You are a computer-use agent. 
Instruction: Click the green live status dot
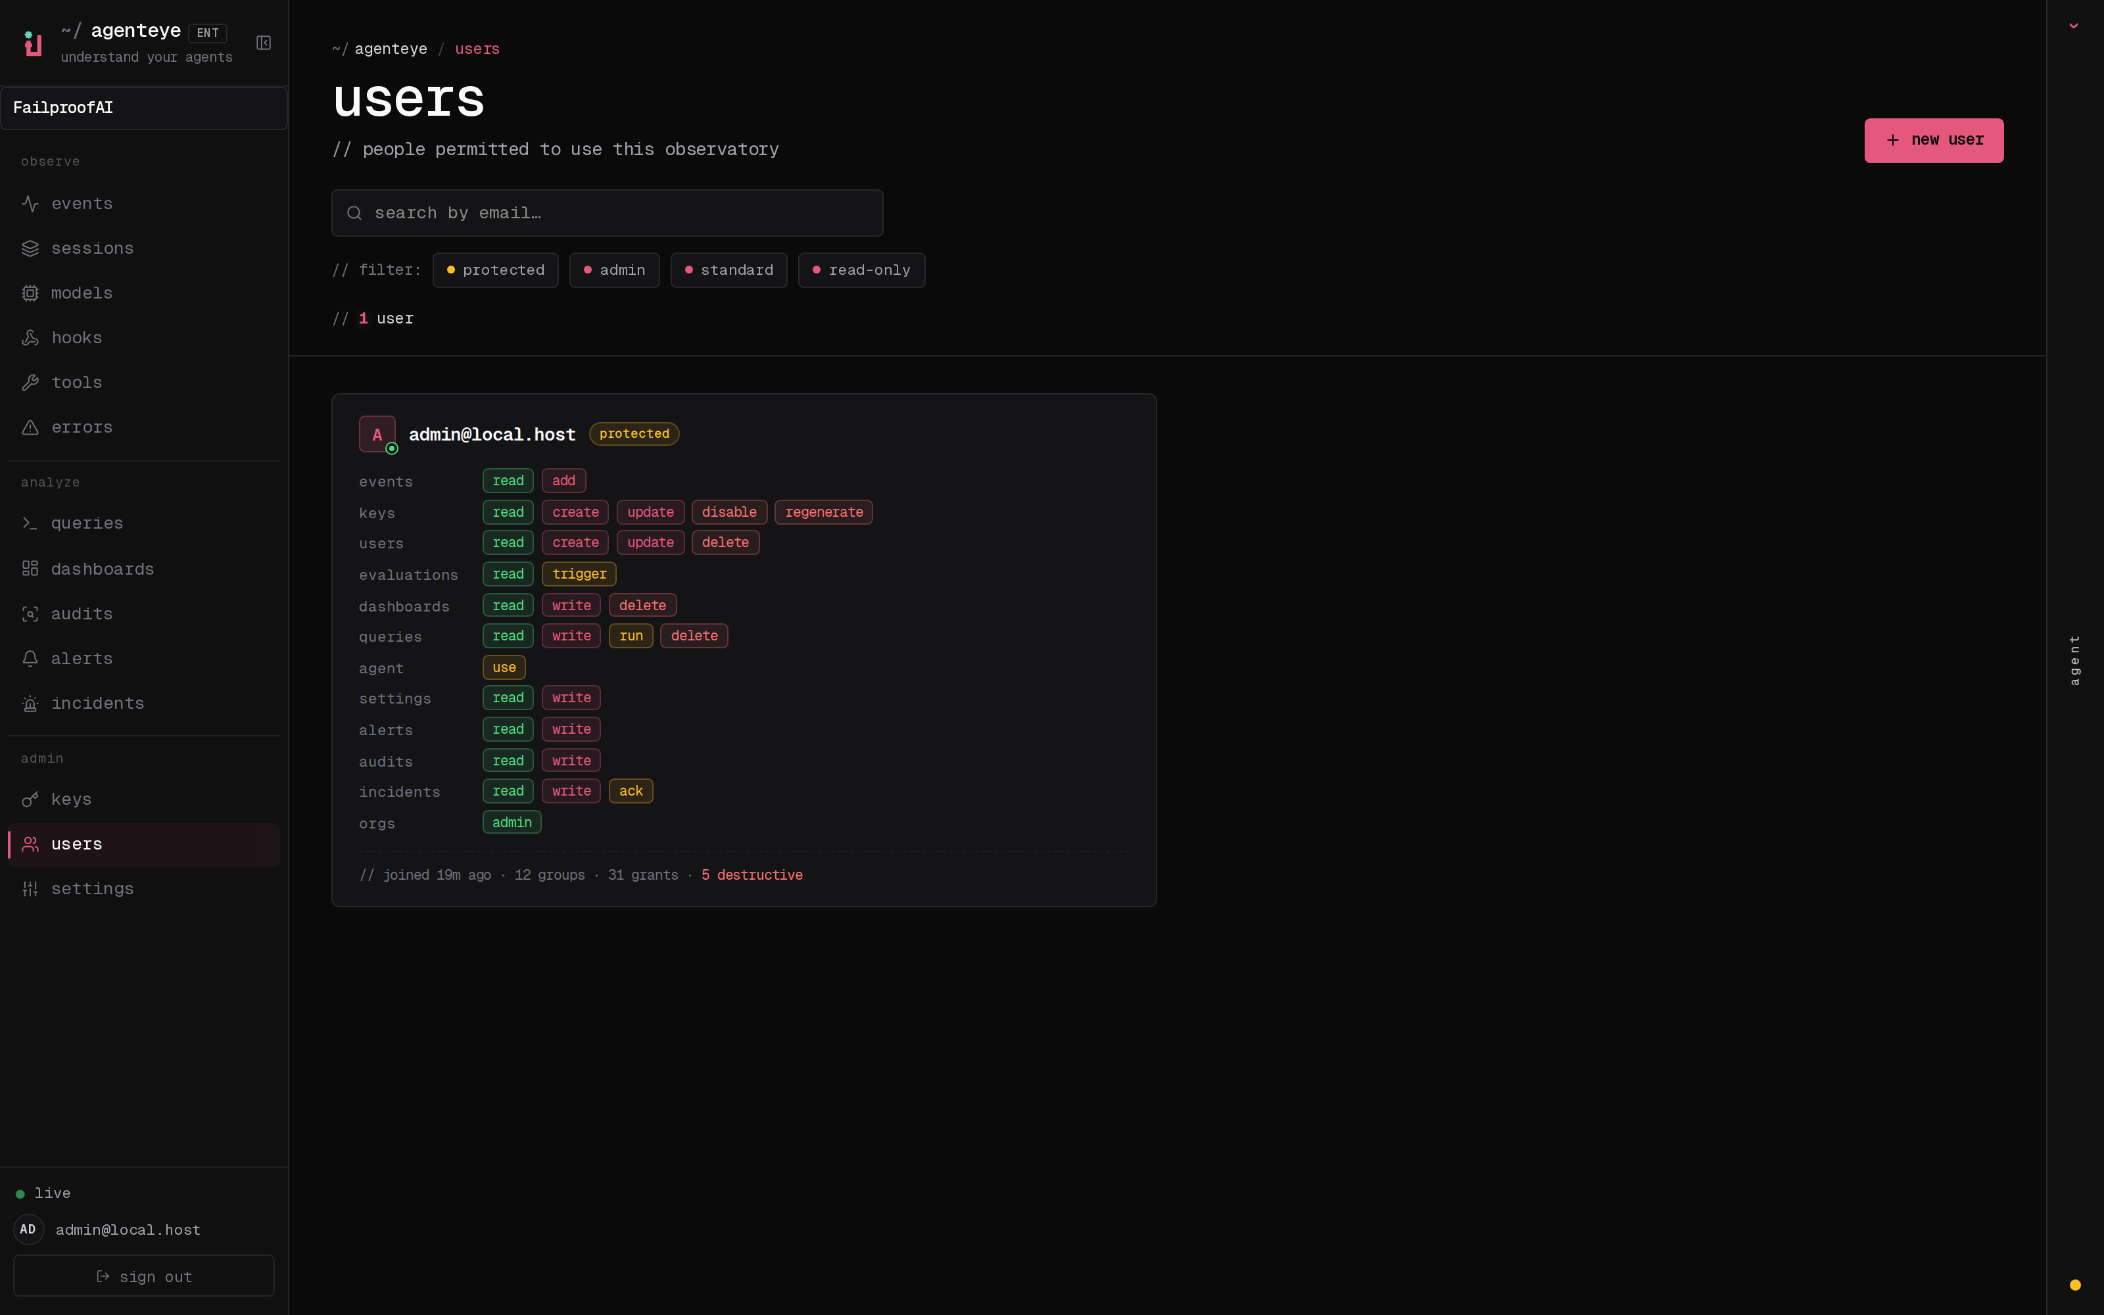(20, 1193)
